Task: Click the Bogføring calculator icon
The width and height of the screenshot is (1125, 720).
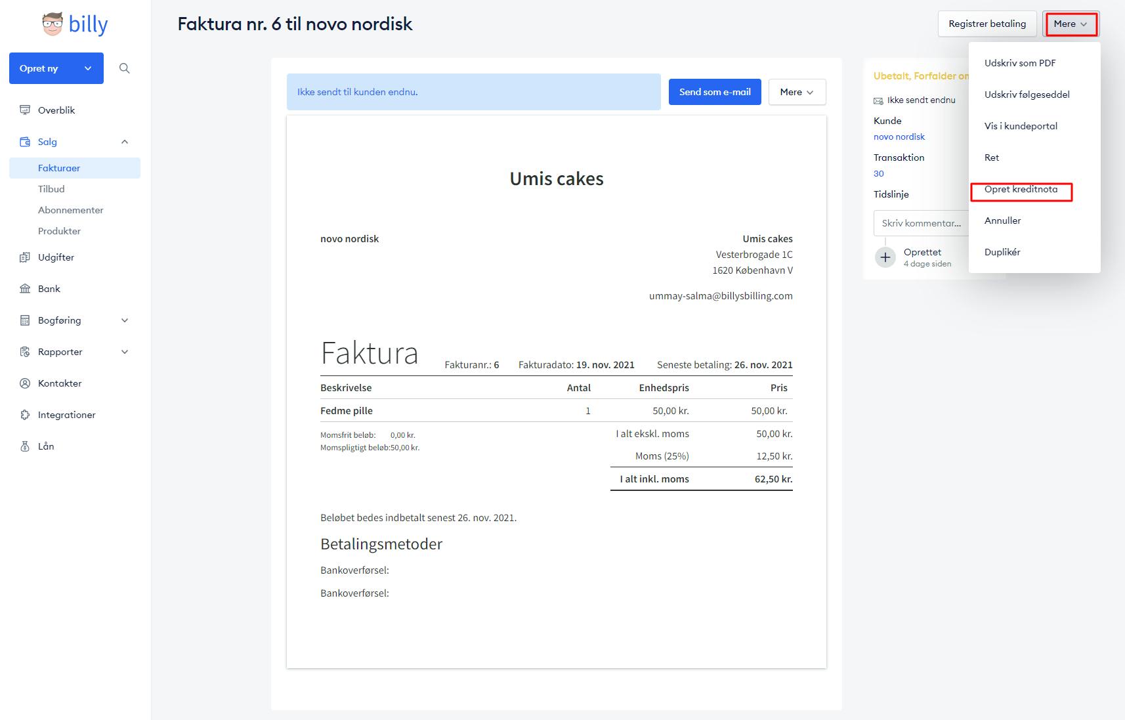Action: pyautogui.click(x=25, y=320)
